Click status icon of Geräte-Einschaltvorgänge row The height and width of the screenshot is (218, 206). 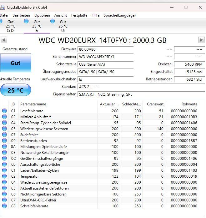click(x=4, y=158)
